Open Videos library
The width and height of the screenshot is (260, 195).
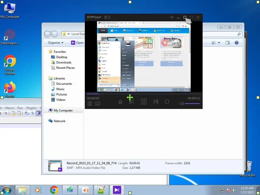point(61,100)
